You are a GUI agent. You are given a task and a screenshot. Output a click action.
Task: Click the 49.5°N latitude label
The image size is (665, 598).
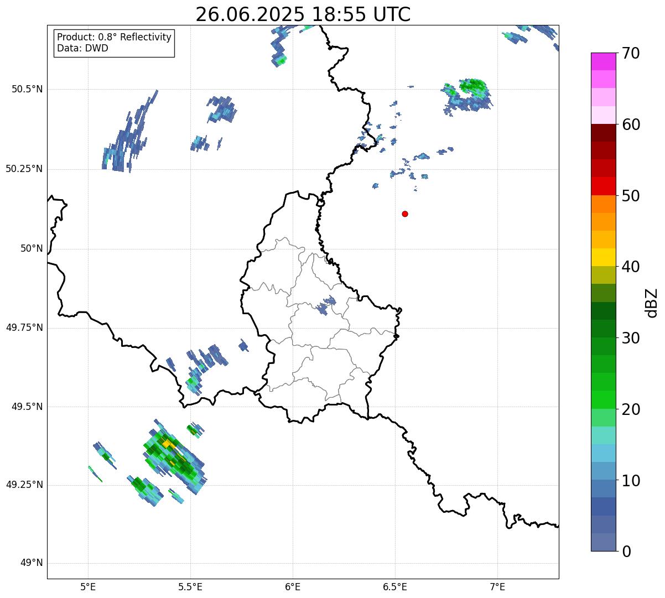click(27, 407)
